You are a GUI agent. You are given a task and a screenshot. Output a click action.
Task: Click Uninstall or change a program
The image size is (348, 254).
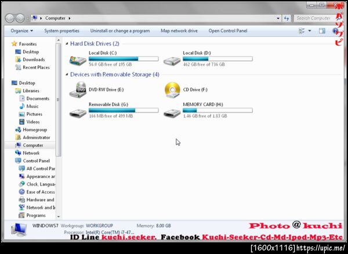[120, 31]
